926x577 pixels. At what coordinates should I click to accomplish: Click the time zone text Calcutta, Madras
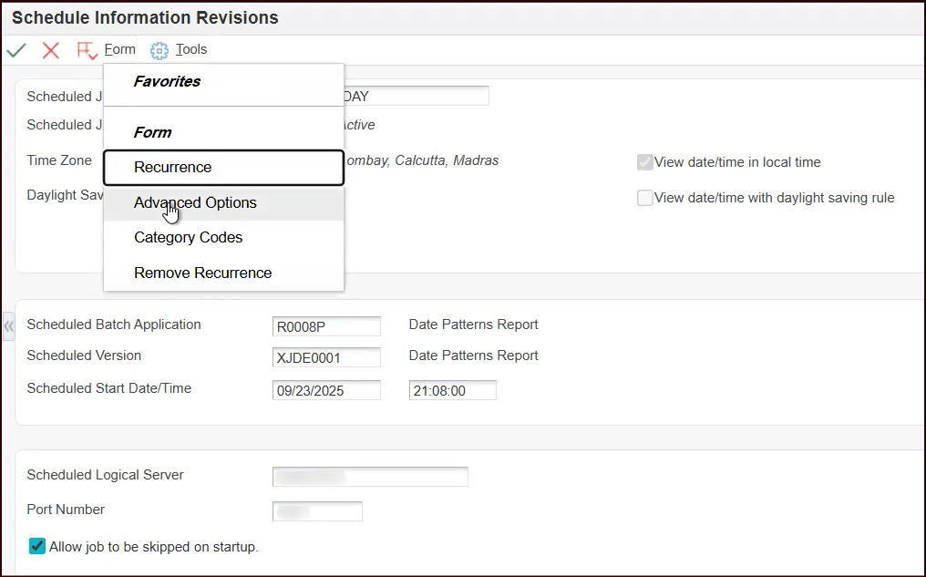[447, 160]
